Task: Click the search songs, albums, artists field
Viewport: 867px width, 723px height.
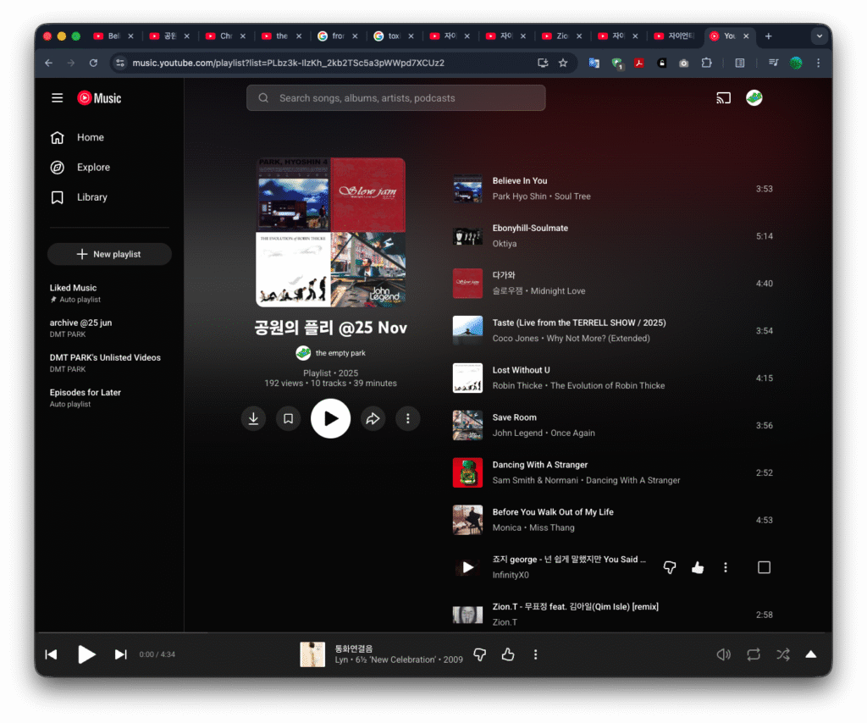Action: point(396,98)
